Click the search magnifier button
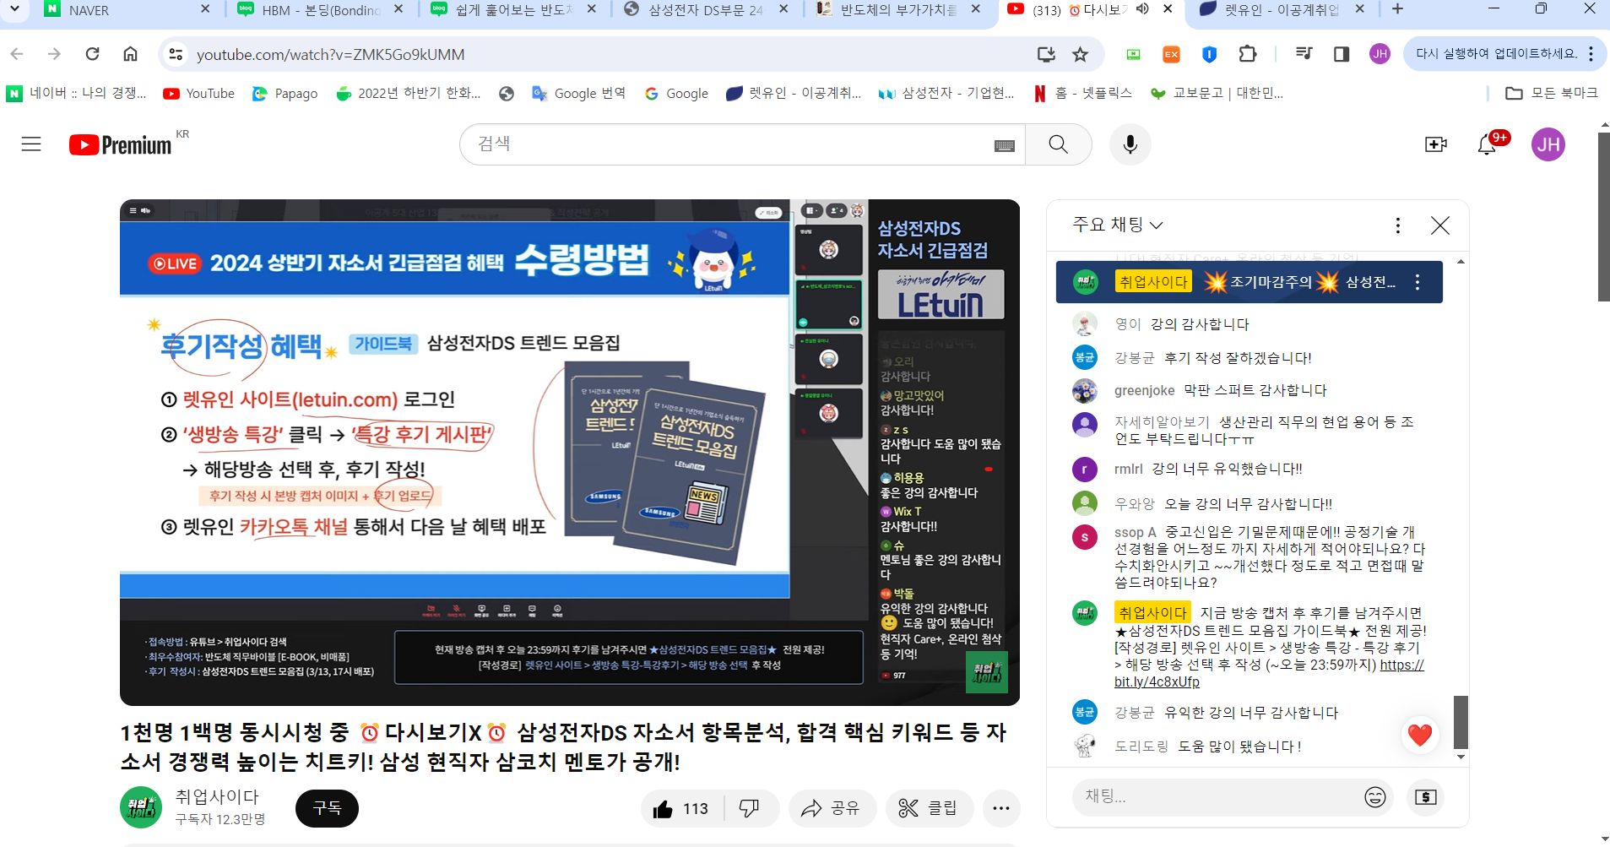1610x847 pixels. (1058, 144)
